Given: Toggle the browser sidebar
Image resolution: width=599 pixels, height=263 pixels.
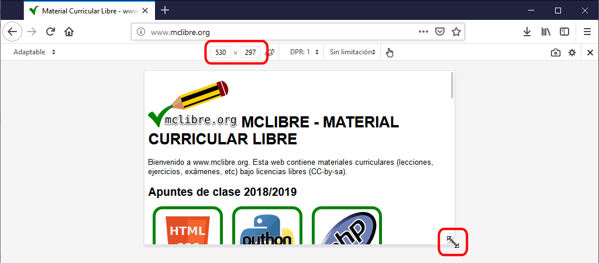Looking at the screenshot, I should point(564,32).
